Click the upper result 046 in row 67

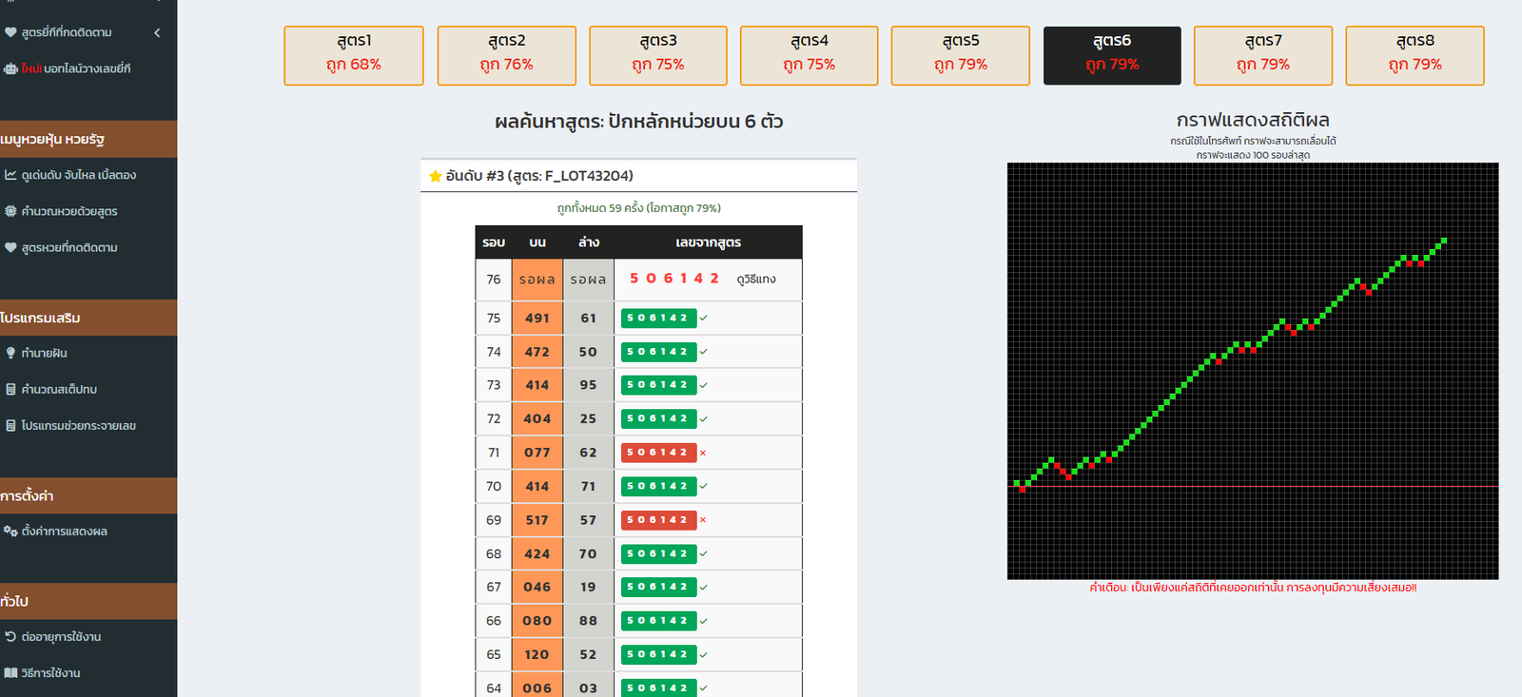(x=537, y=588)
